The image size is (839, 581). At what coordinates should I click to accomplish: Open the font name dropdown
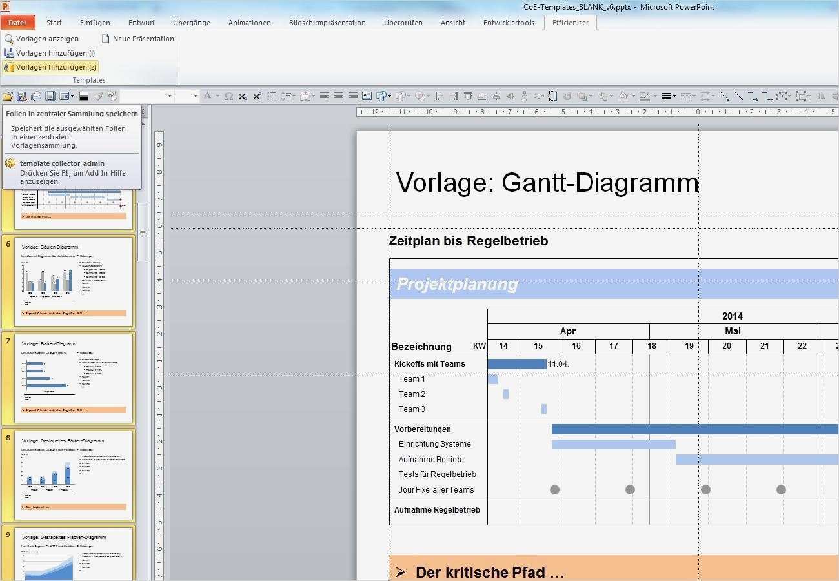tap(169, 96)
